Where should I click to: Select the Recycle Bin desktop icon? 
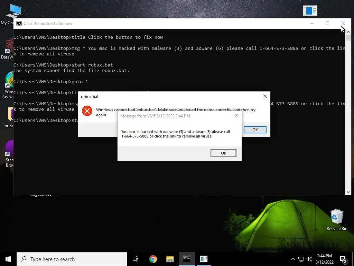click(337, 219)
